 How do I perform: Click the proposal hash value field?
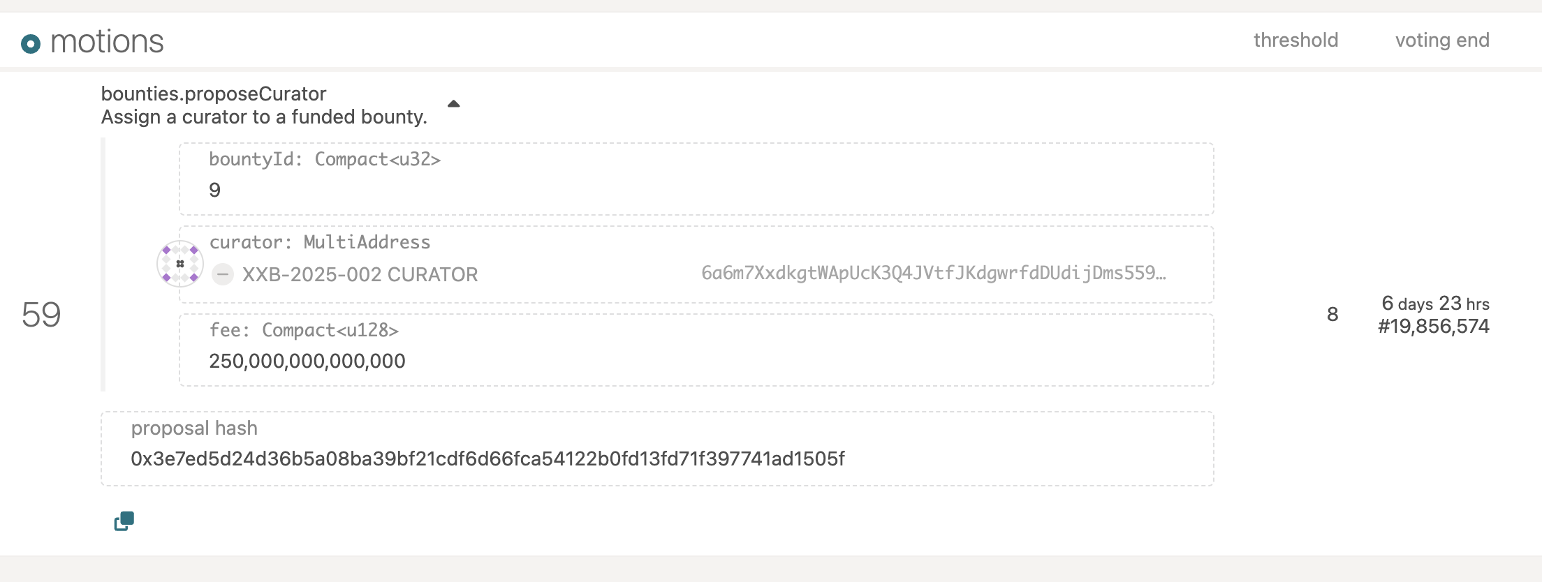pyautogui.click(x=487, y=458)
